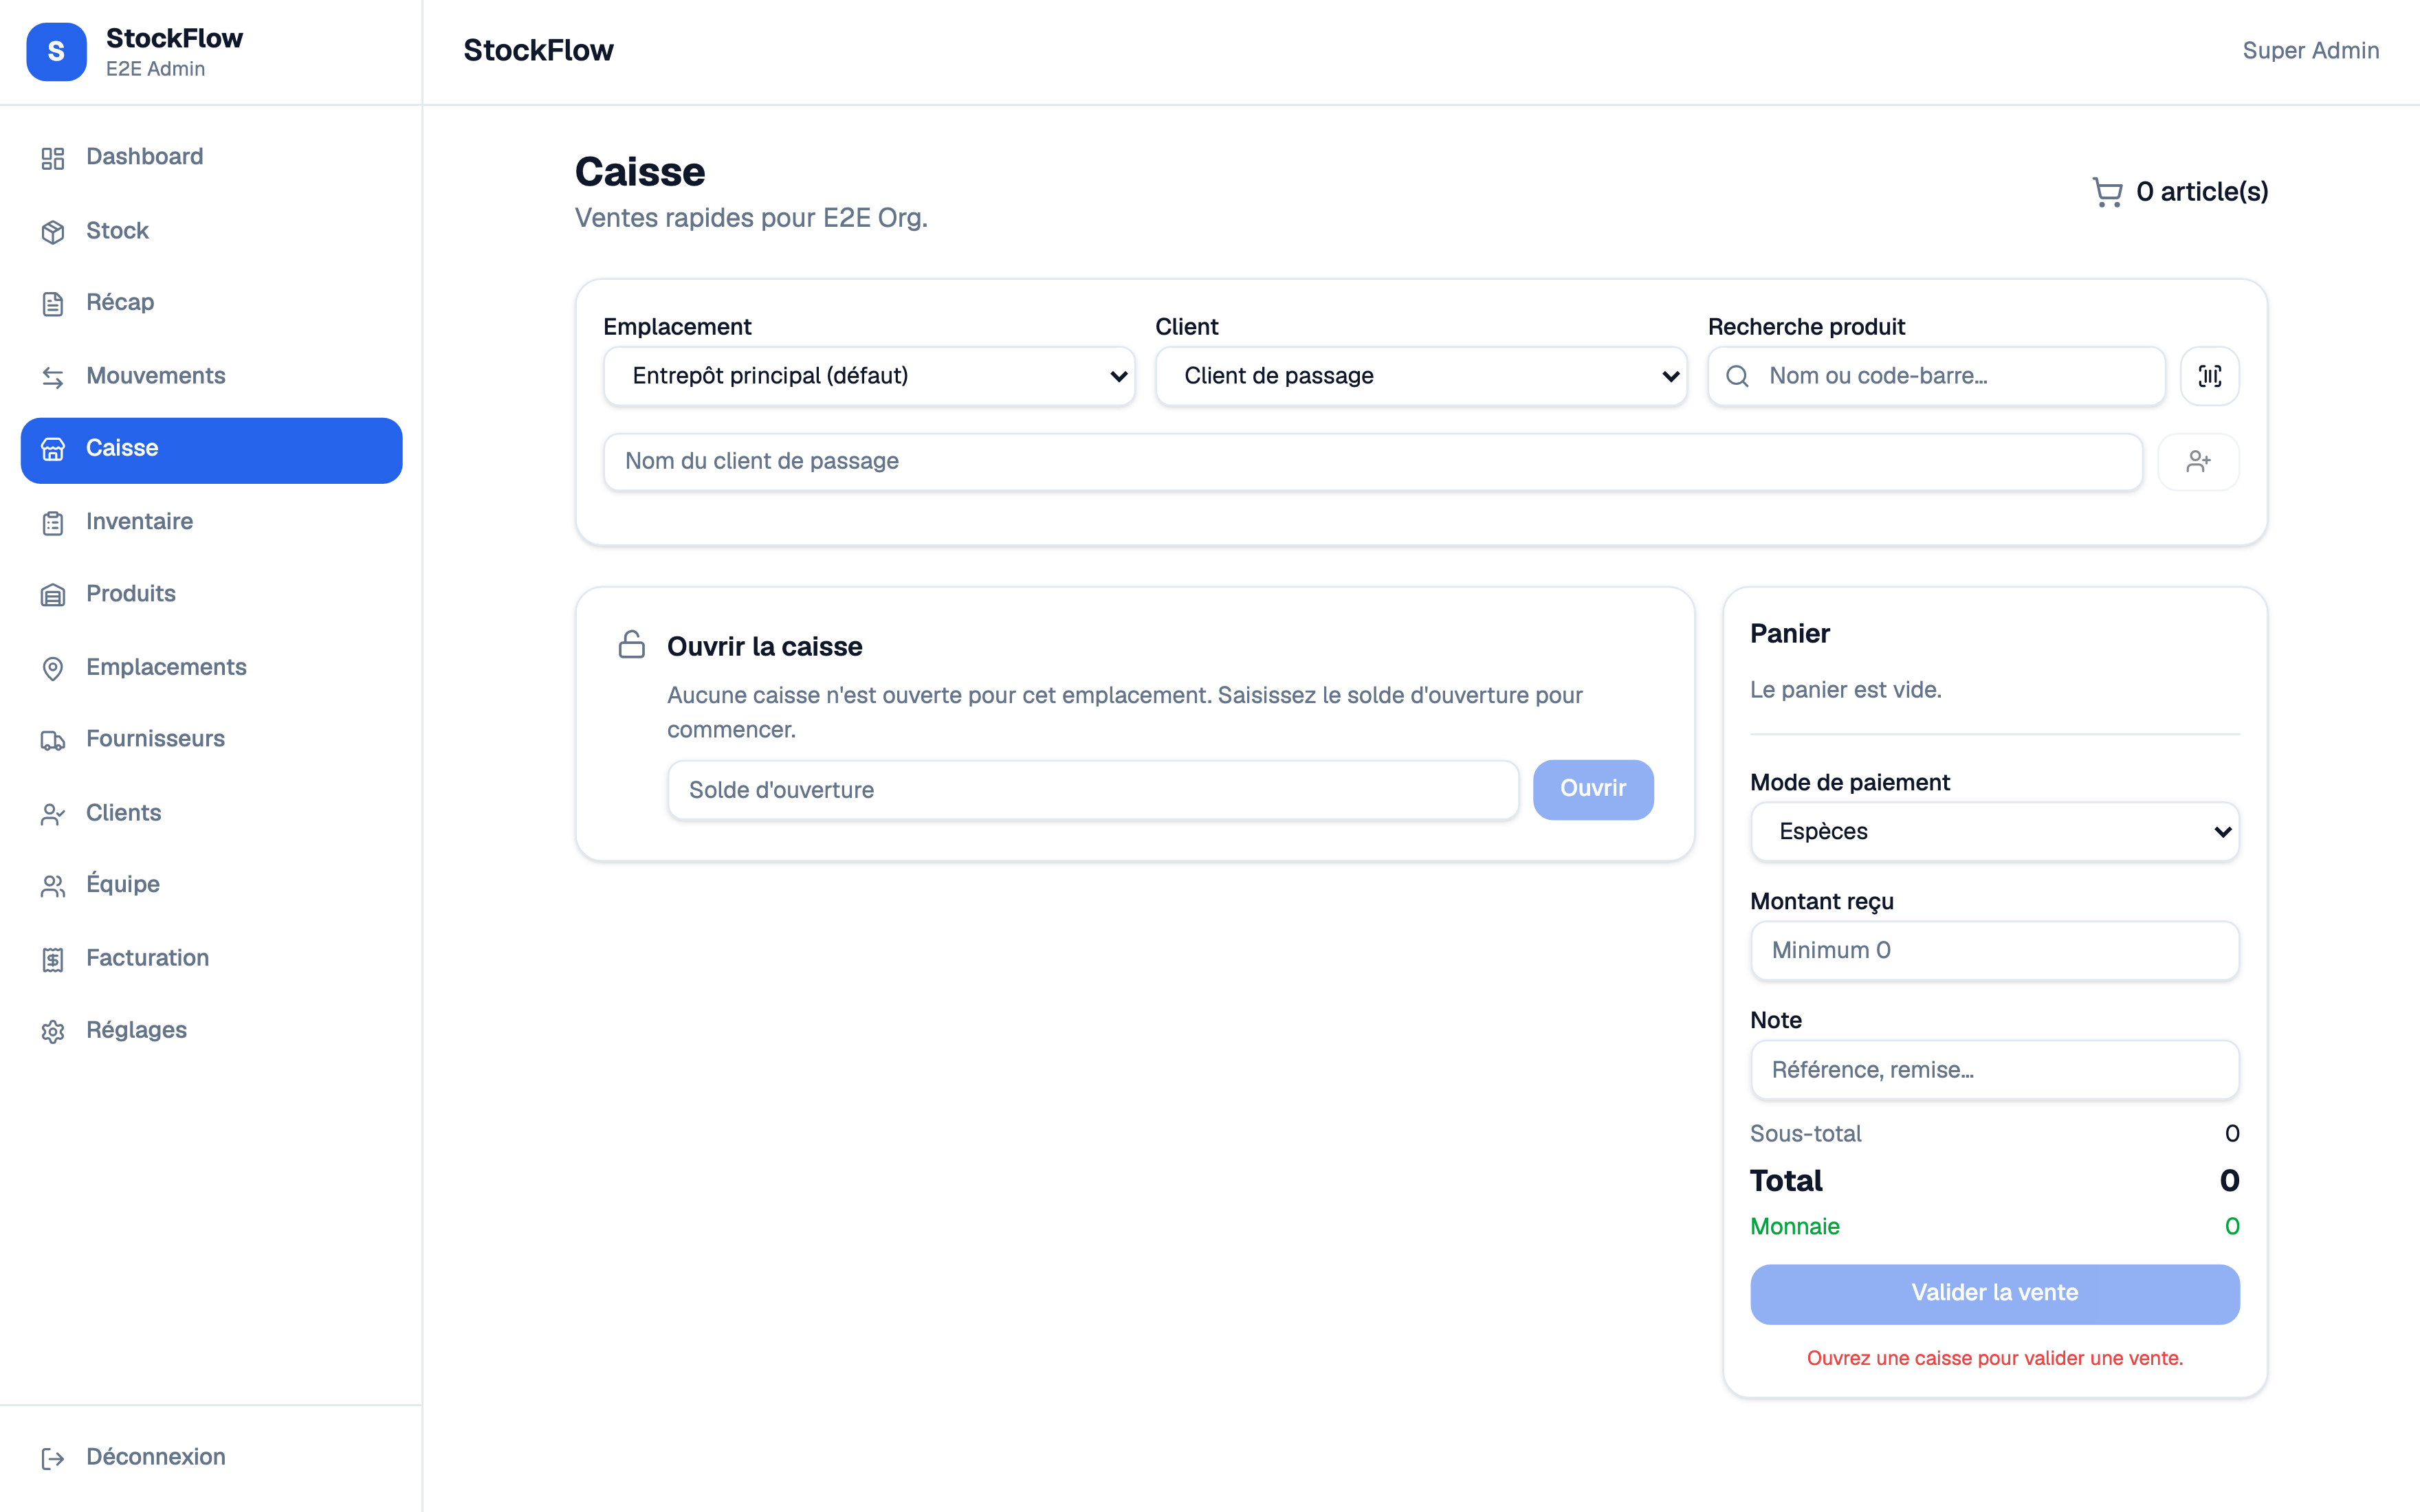Navigate to Récap page
The height and width of the screenshot is (1512, 2420).
(211, 303)
